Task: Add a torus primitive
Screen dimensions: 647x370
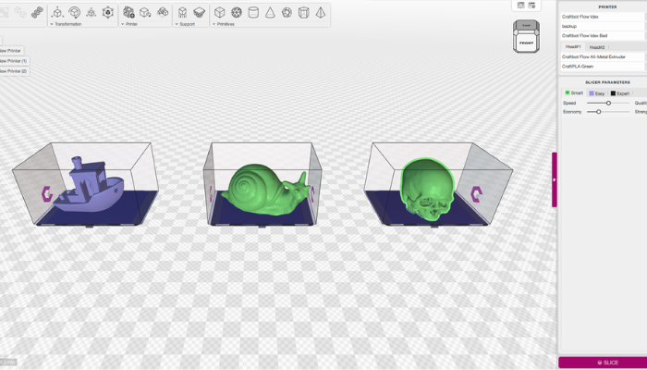Action: 287,12
